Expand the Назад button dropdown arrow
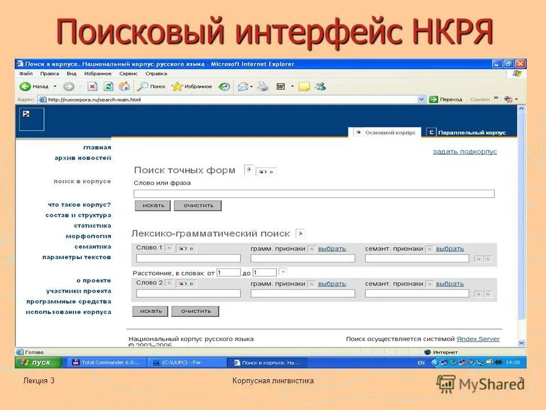 tap(55, 86)
